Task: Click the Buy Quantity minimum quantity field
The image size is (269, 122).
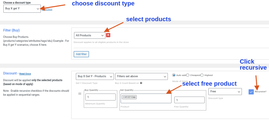Action: pyautogui.click(x=100, y=97)
